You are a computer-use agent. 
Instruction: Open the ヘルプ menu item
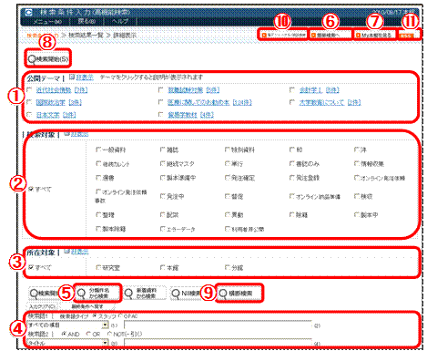(x=120, y=21)
